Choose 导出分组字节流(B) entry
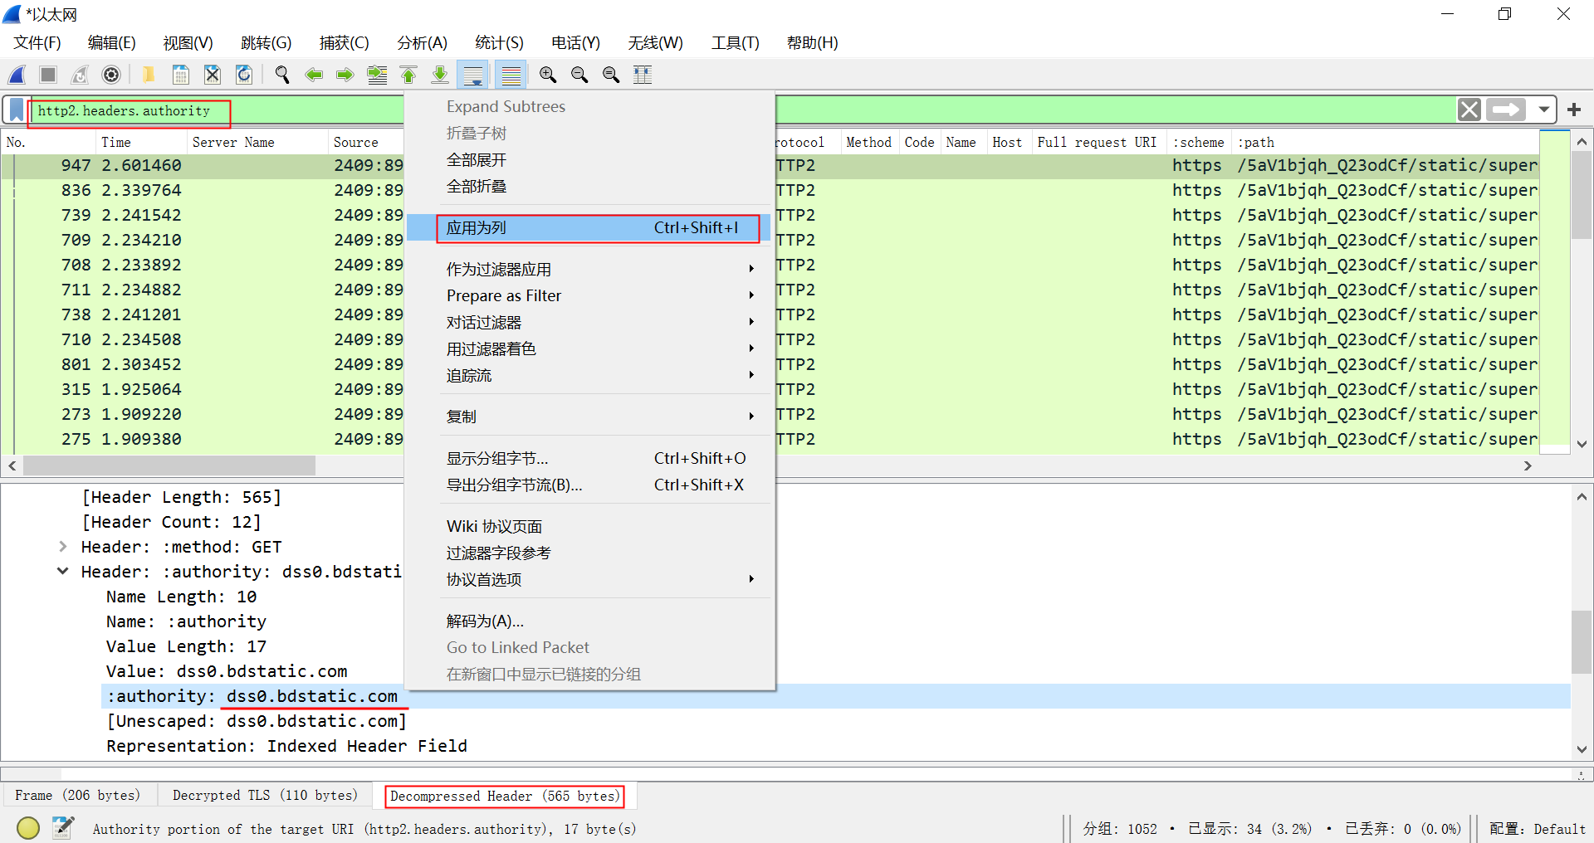 click(589, 485)
